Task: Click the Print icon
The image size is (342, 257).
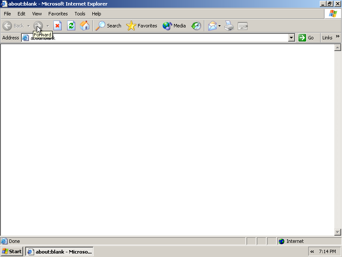Action: click(229, 26)
